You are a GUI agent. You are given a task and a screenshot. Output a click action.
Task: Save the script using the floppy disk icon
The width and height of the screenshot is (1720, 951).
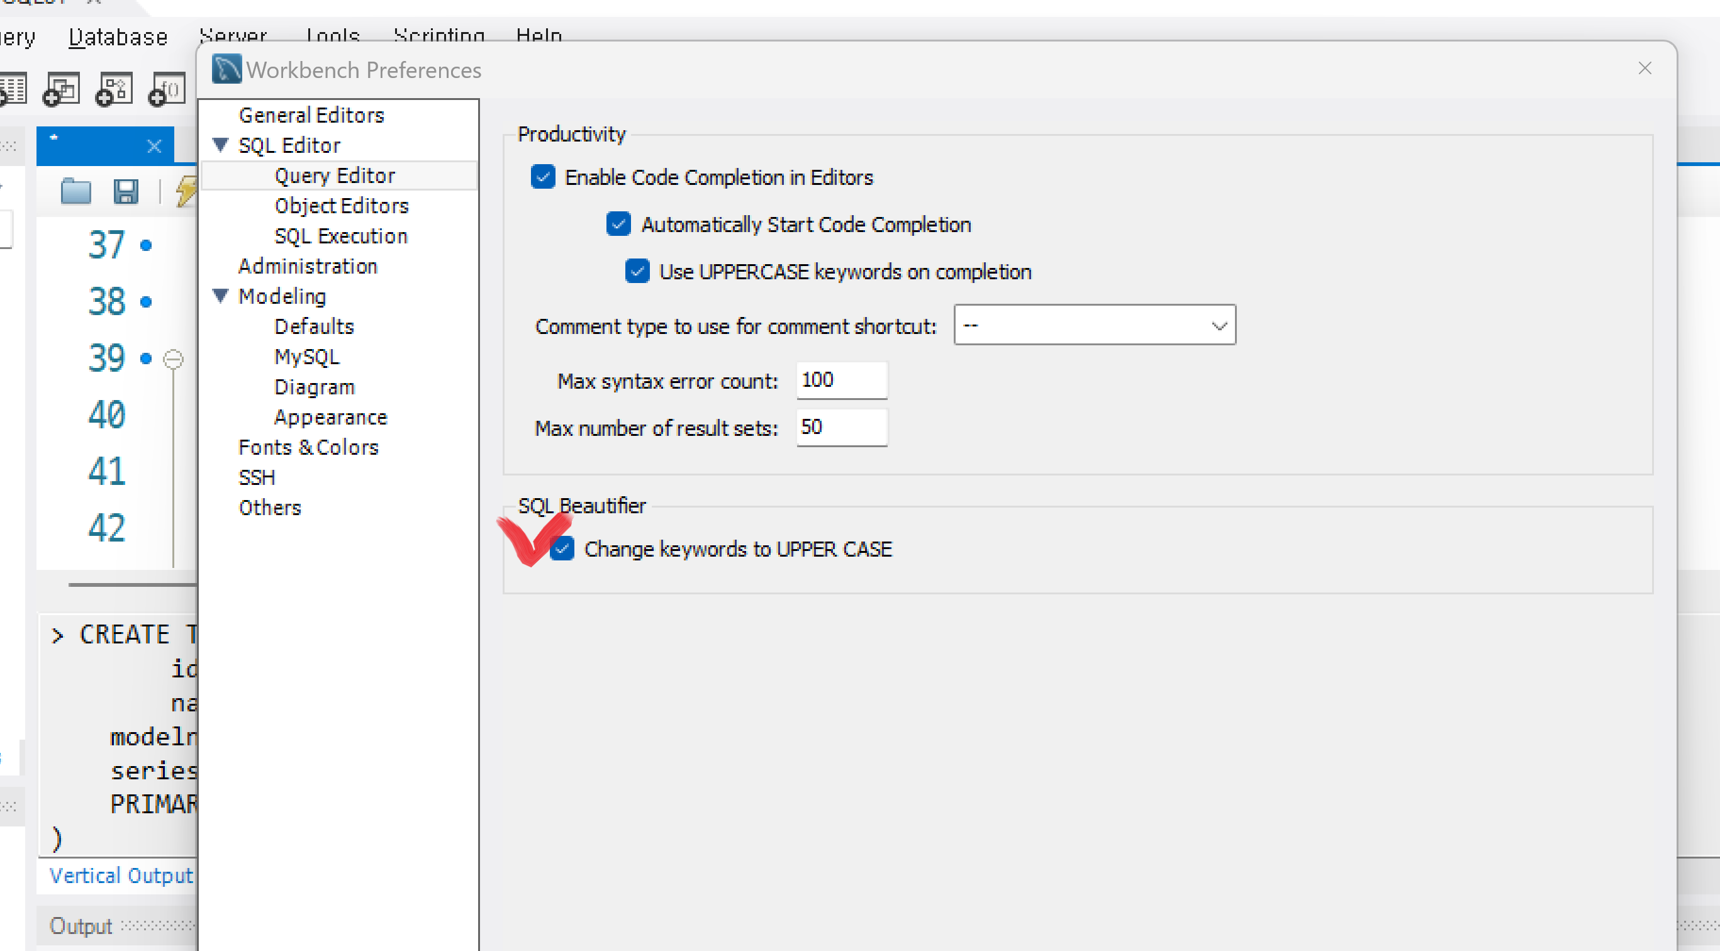click(126, 192)
